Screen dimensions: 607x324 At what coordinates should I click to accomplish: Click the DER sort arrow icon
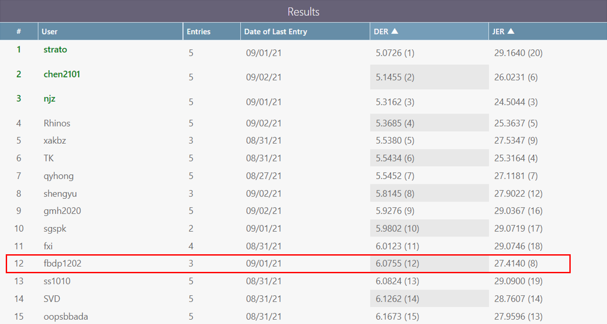coord(394,31)
